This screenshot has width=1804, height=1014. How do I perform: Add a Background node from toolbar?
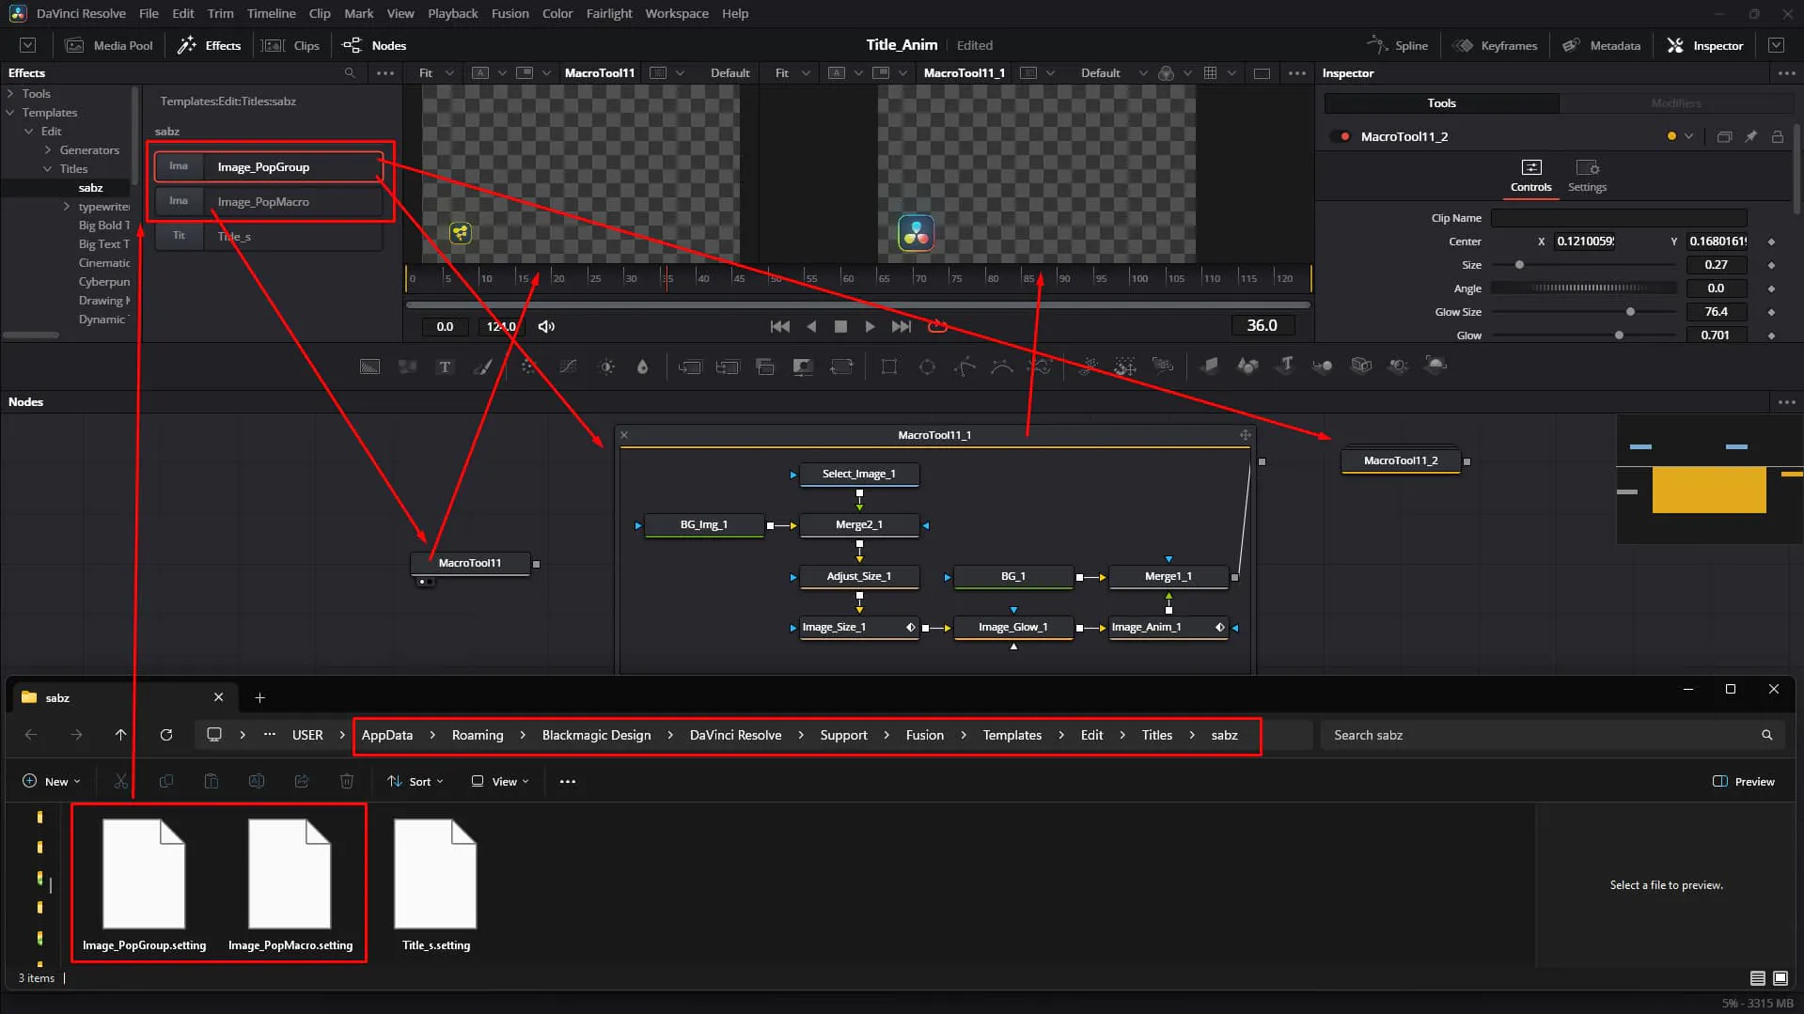[370, 367]
